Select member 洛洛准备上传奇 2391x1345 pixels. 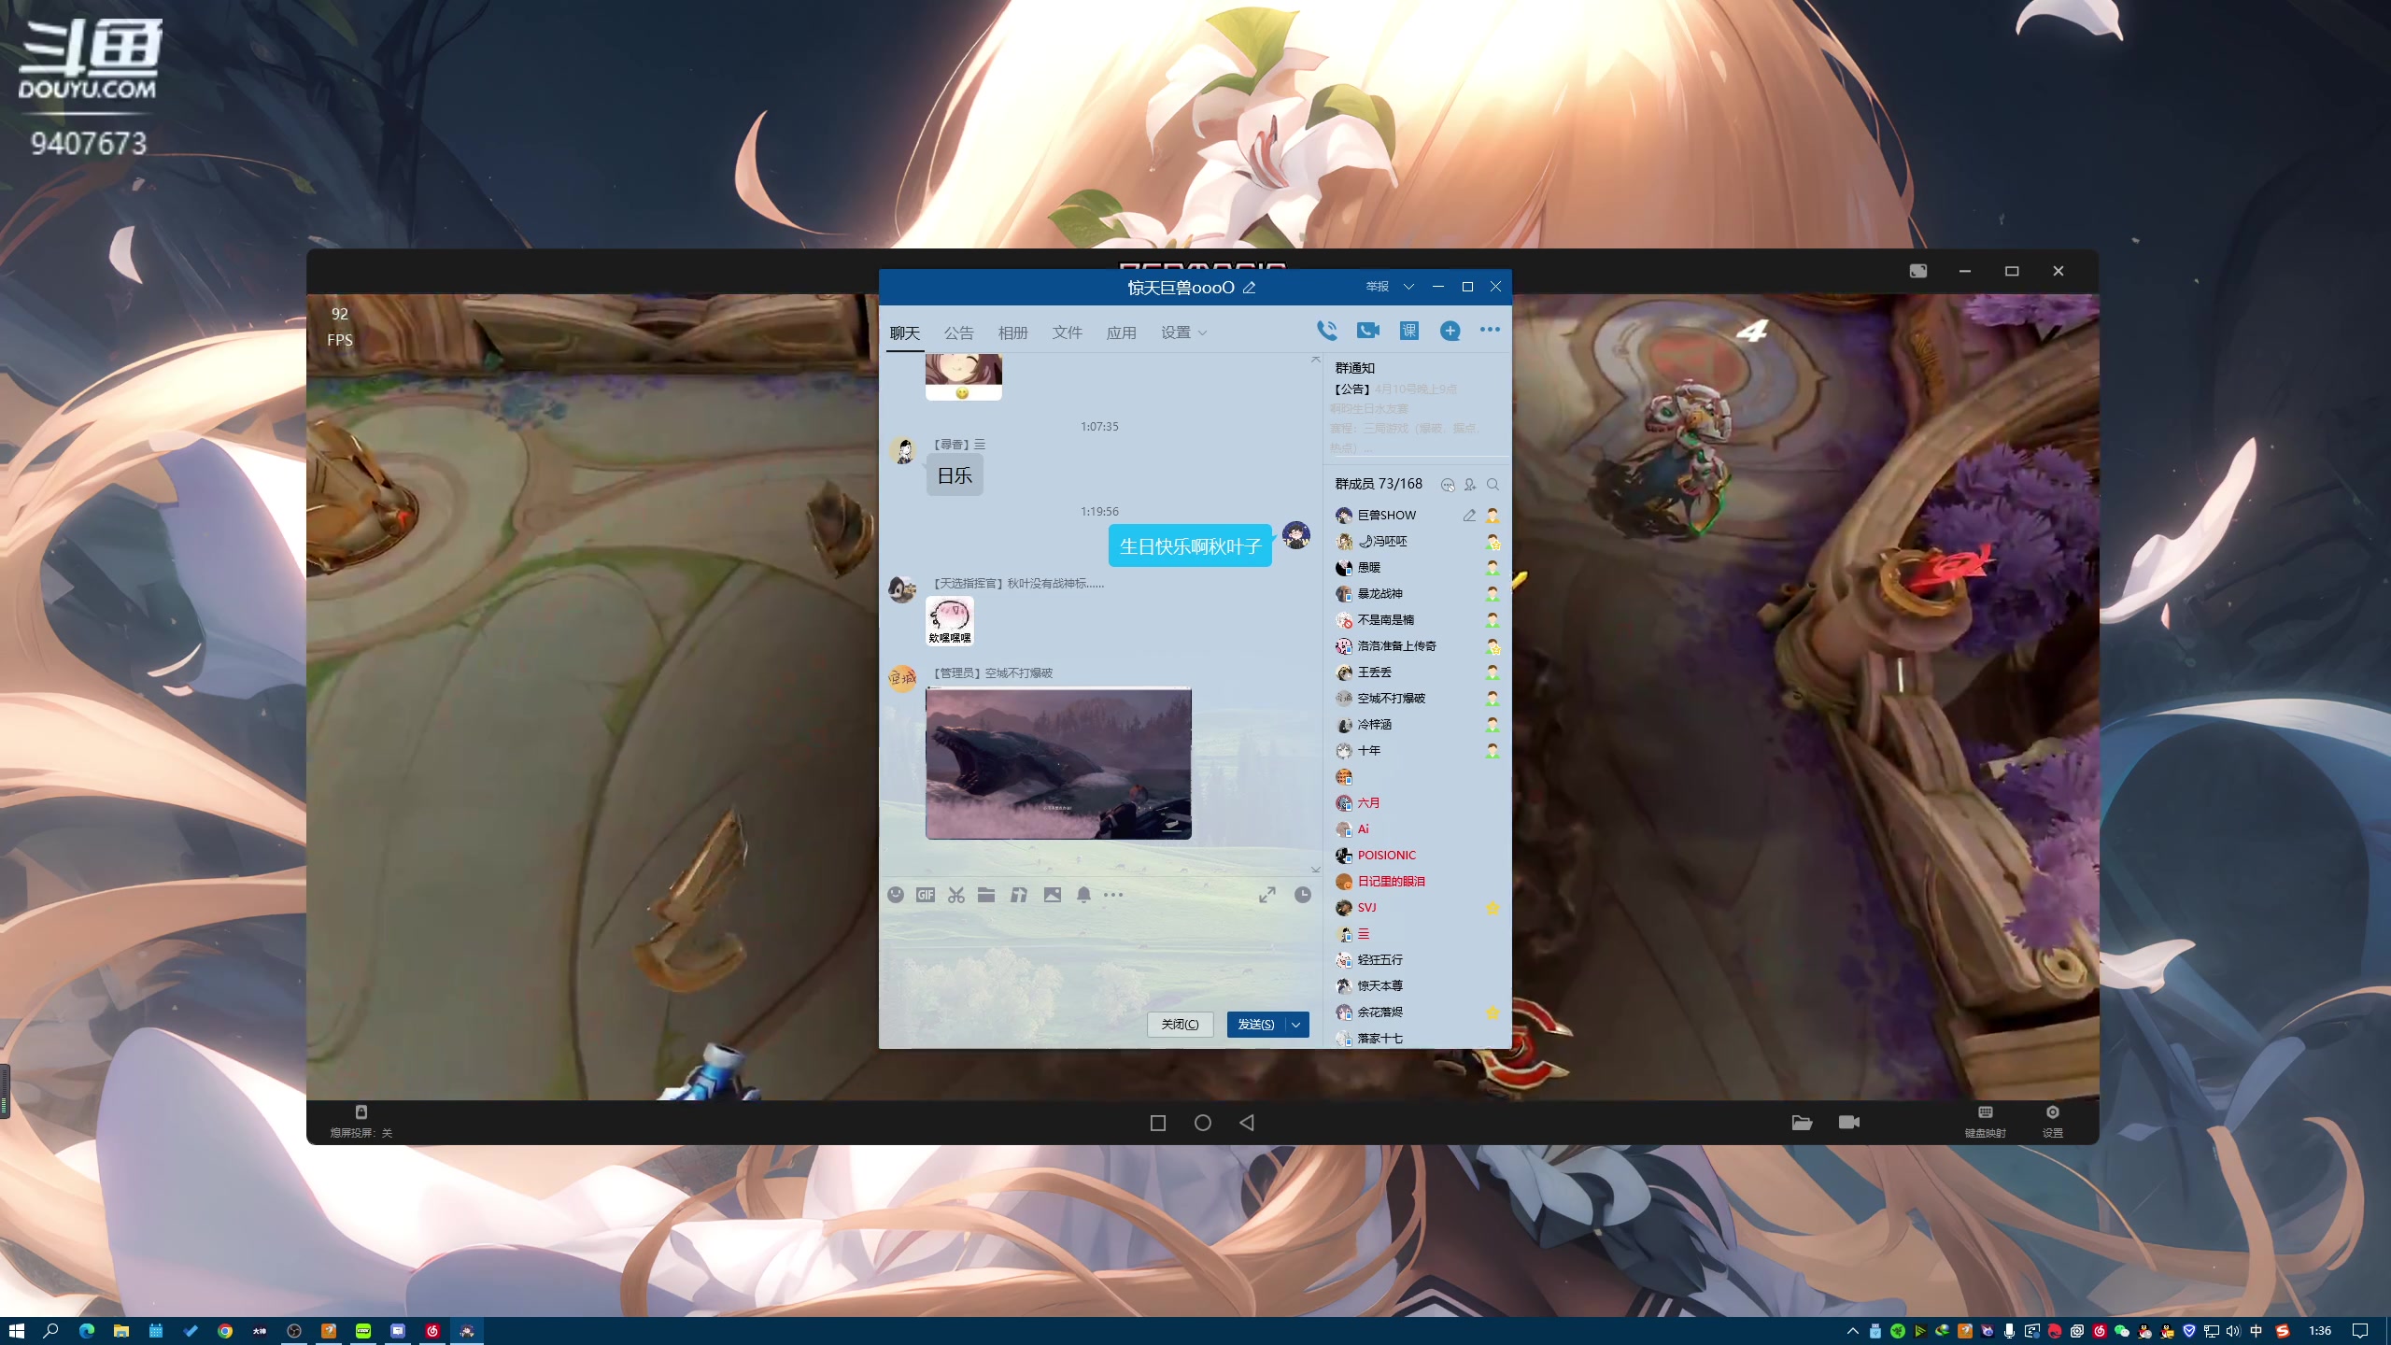pos(1416,646)
